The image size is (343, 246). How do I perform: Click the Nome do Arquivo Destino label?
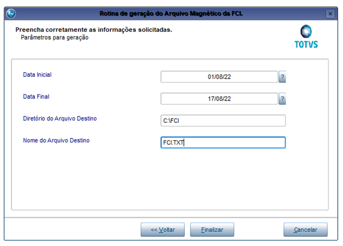click(56, 140)
